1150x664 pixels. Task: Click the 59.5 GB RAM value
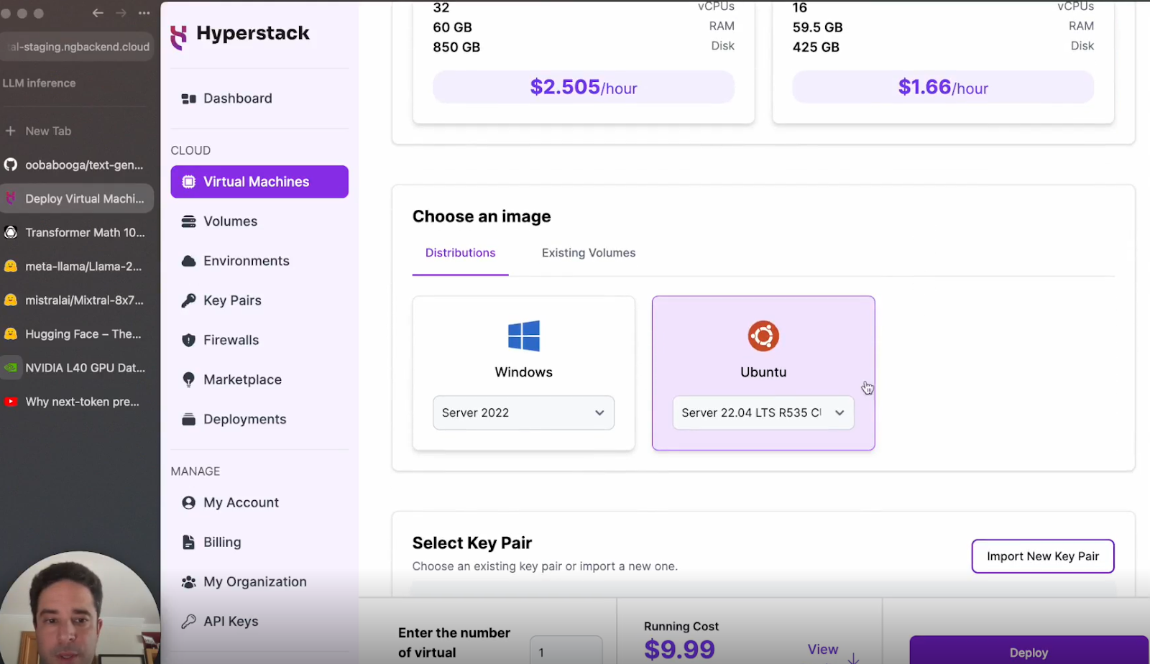[817, 27]
